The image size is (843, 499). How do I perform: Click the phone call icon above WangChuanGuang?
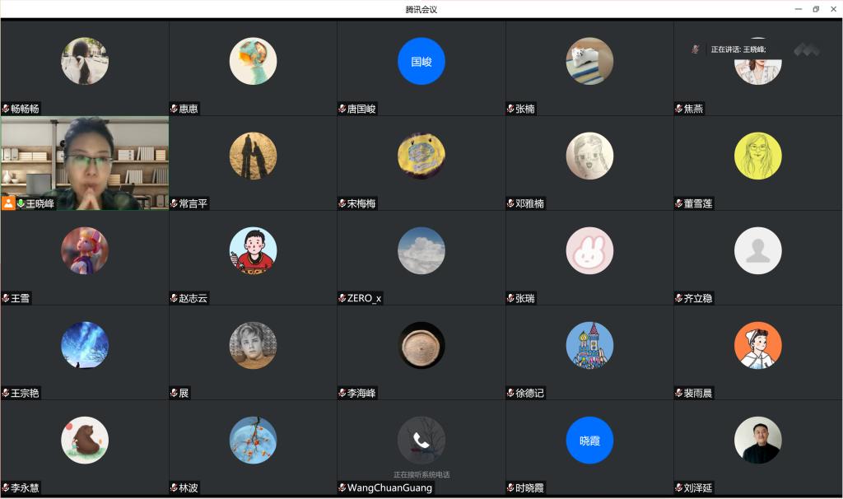tap(421, 441)
